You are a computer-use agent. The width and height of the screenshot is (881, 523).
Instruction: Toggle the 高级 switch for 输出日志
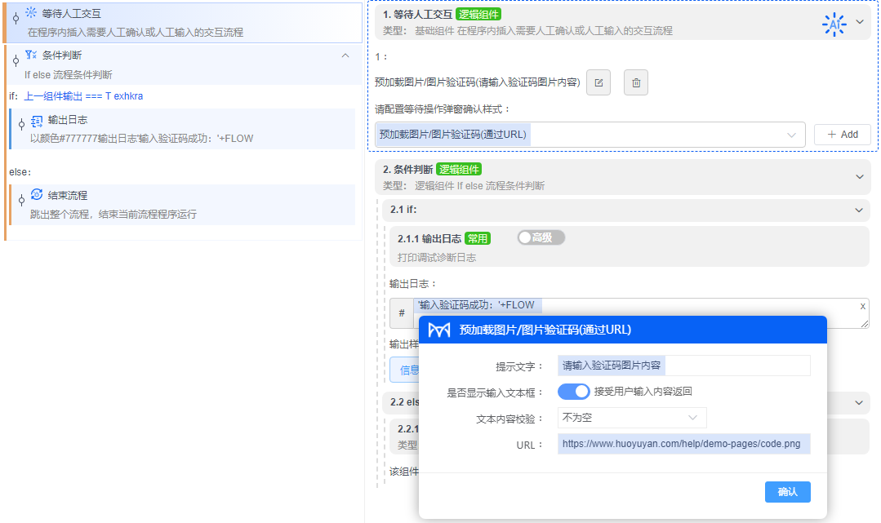[x=541, y=237]
